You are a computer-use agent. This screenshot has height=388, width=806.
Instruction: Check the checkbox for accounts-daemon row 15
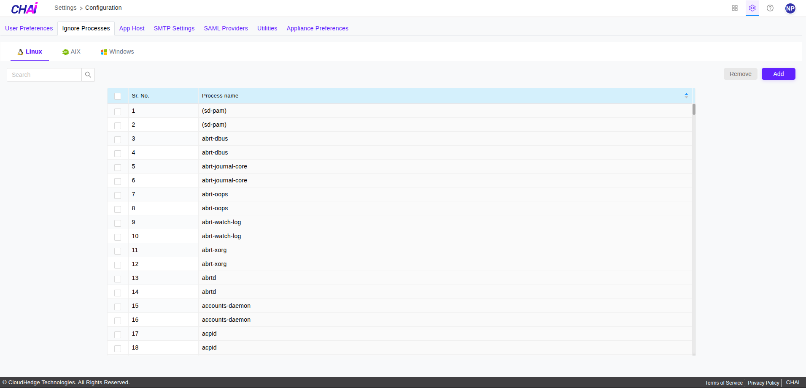118,307
